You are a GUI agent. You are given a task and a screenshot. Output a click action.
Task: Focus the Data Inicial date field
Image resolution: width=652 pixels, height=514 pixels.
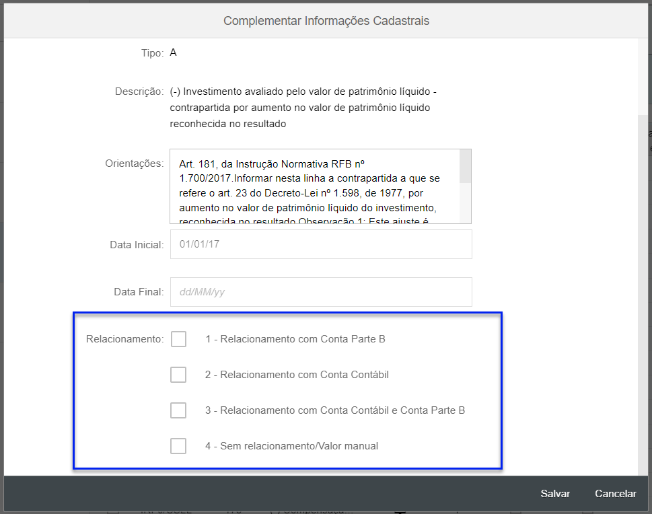[321, 244]
